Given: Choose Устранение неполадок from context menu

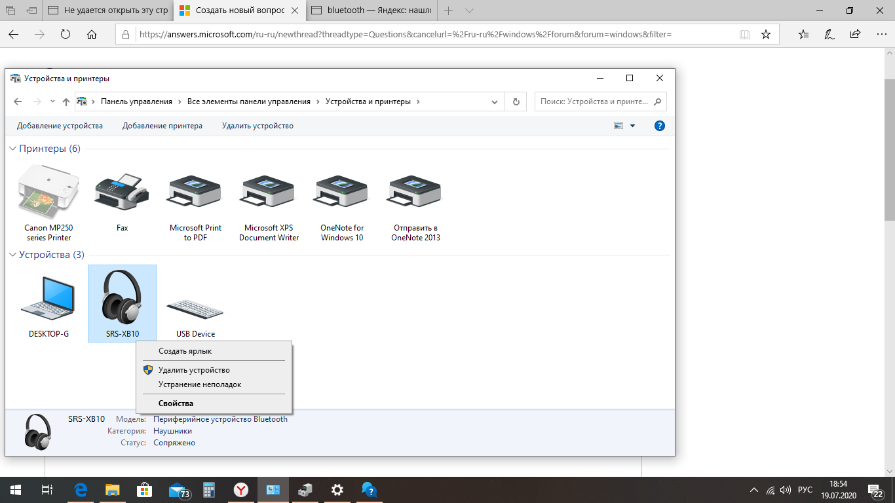Looking at the screenshot, I should [x=214, y=384].
